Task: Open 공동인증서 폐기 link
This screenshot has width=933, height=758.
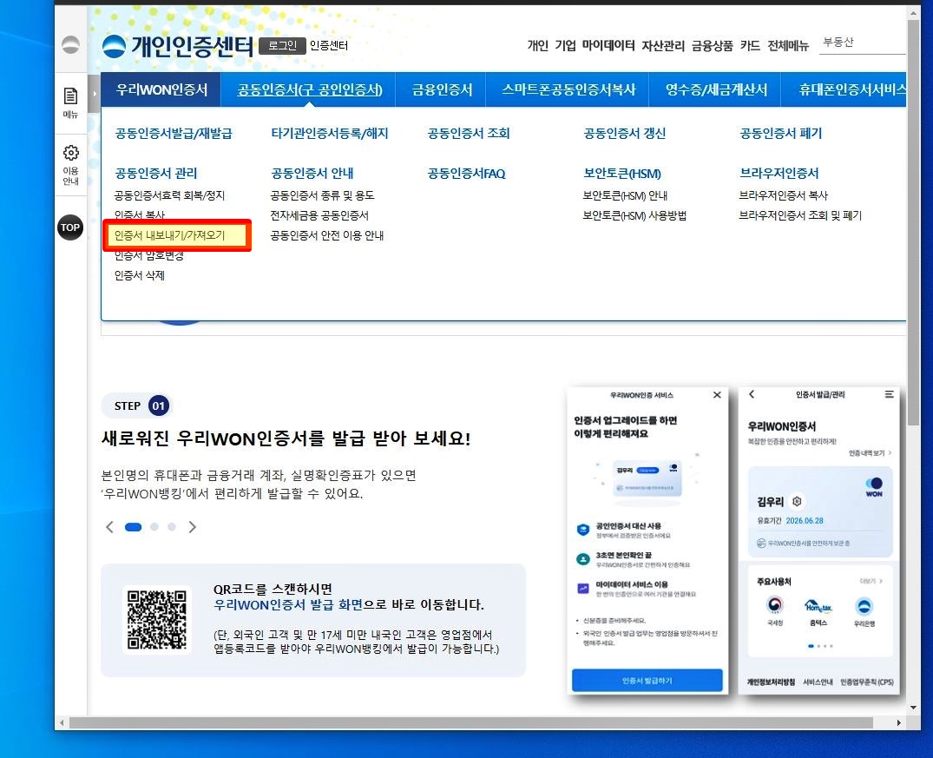Action: [780, 134]
